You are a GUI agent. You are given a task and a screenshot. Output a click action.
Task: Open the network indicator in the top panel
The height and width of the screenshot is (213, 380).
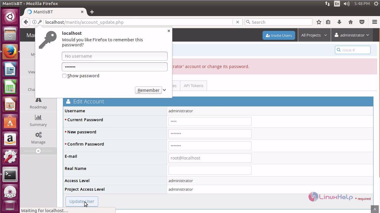coord(327,4)
